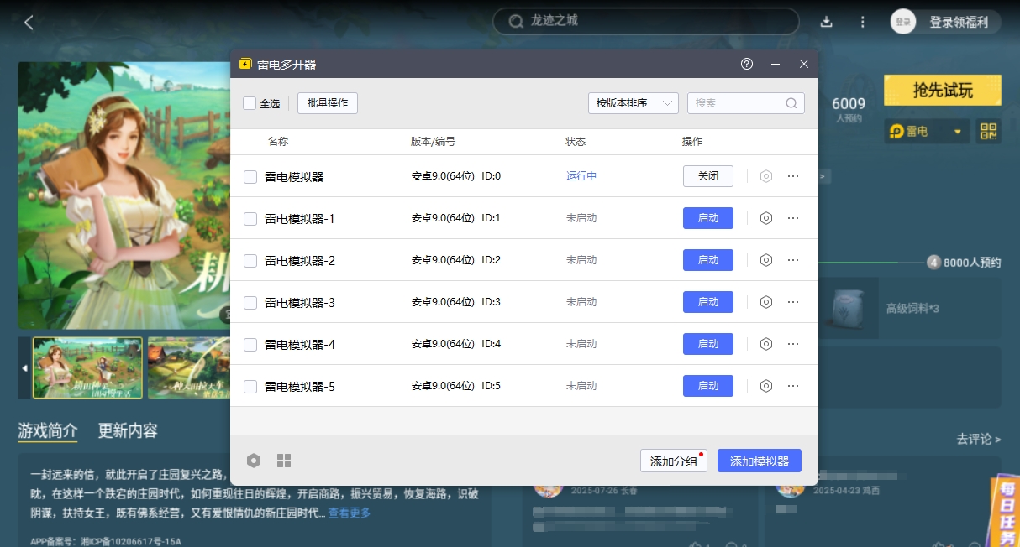Check the box for 雷电模拟器-5
Viewport: 1020px width, 547px height.
(x=250, y=386)
